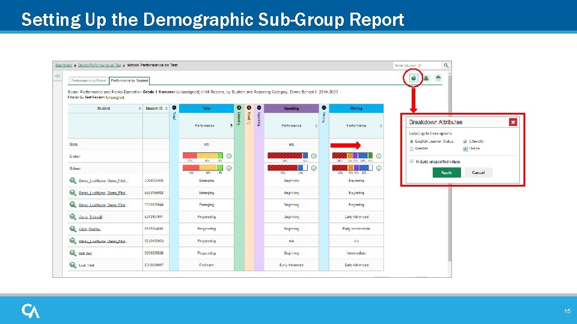
Task: Open info icon beside District Writing bar
Action: click(379, 156)
